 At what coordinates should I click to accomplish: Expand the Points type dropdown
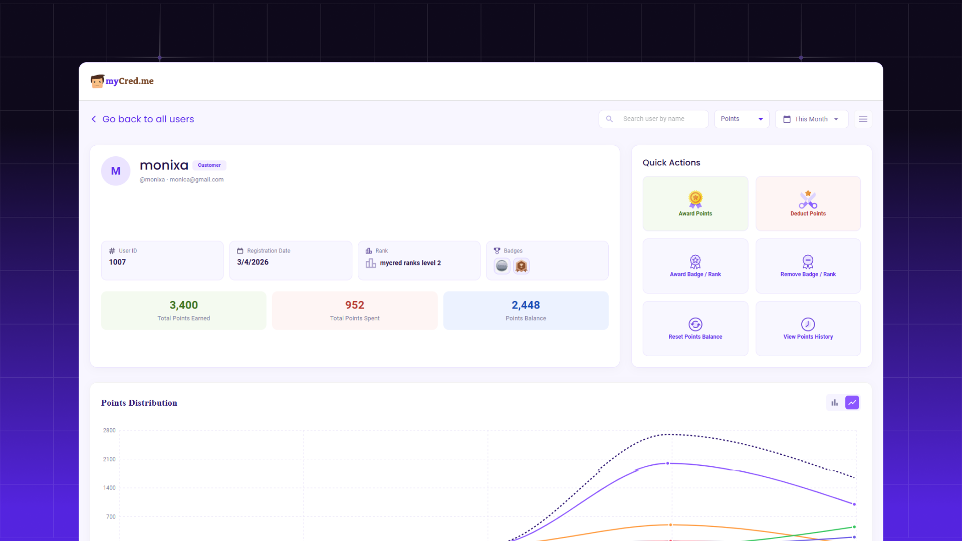pos(742,119)
